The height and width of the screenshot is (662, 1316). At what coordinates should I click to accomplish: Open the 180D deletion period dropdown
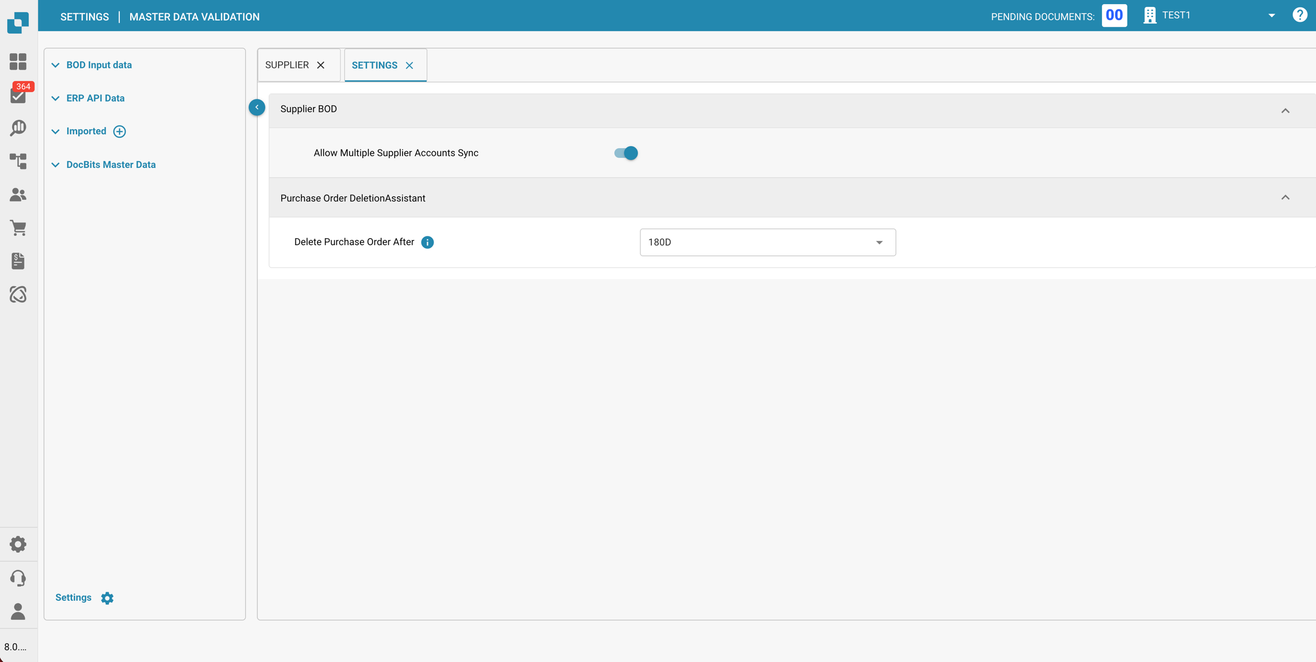point(767,242)
